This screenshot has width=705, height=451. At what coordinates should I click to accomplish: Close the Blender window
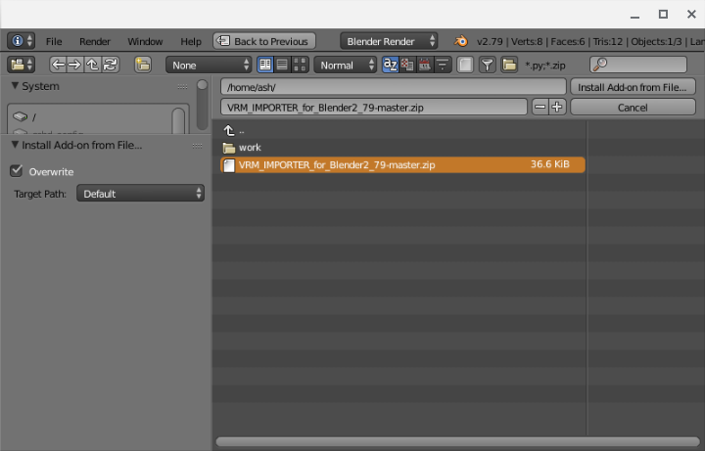click(692, 15)
